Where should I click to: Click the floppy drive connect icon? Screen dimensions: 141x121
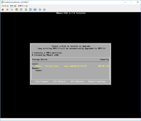(35, 9)
